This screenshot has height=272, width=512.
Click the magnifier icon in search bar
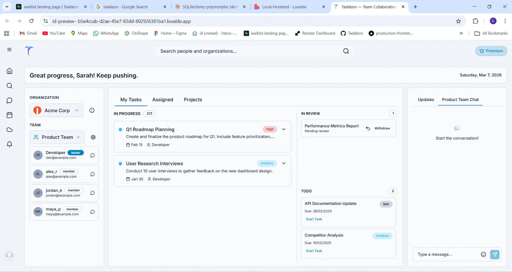tap(346, 51)
